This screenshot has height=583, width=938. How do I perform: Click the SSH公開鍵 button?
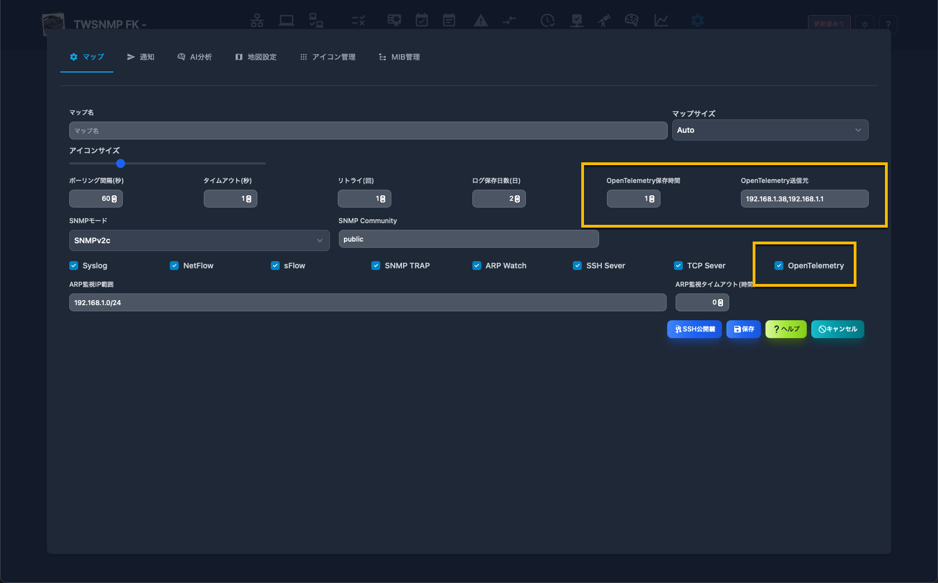(x=695, y=329)
